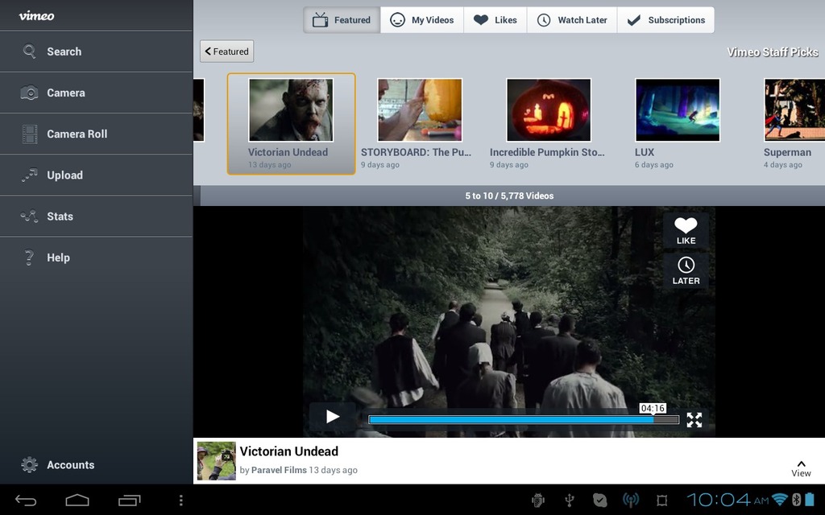The height and width of the screenshot is (515, 825).
Task: Open Stats graph icon
Action: pyautogui.click(x=29, y=216)
